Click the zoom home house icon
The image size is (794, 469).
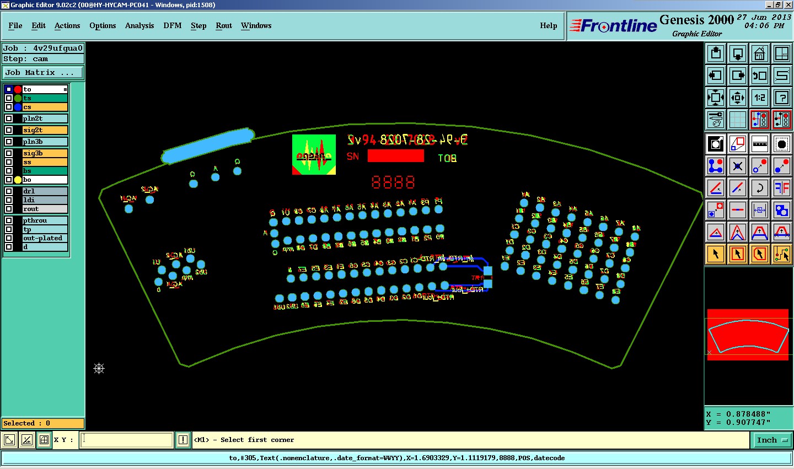point(760,53)
